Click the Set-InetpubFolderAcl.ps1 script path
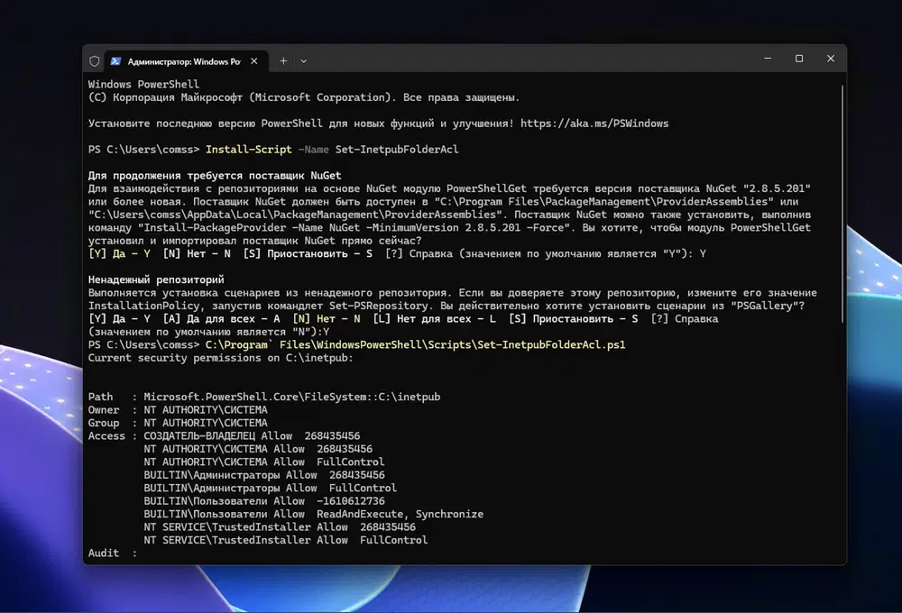 415,344
